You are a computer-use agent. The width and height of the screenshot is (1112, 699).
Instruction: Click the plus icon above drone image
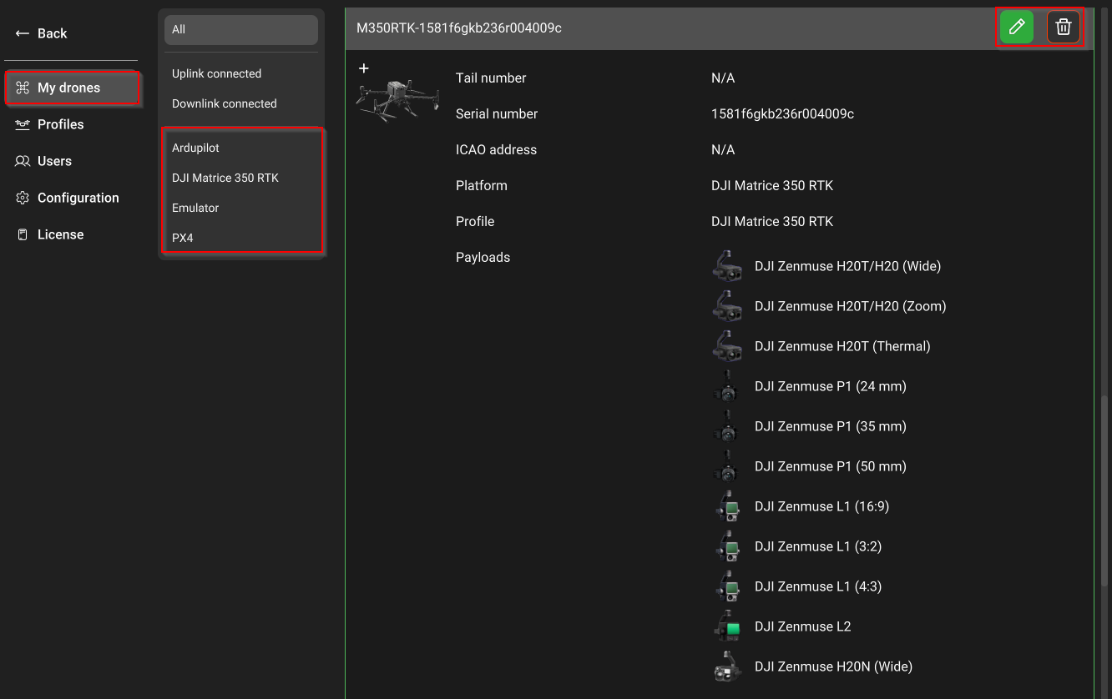[364, 68]
